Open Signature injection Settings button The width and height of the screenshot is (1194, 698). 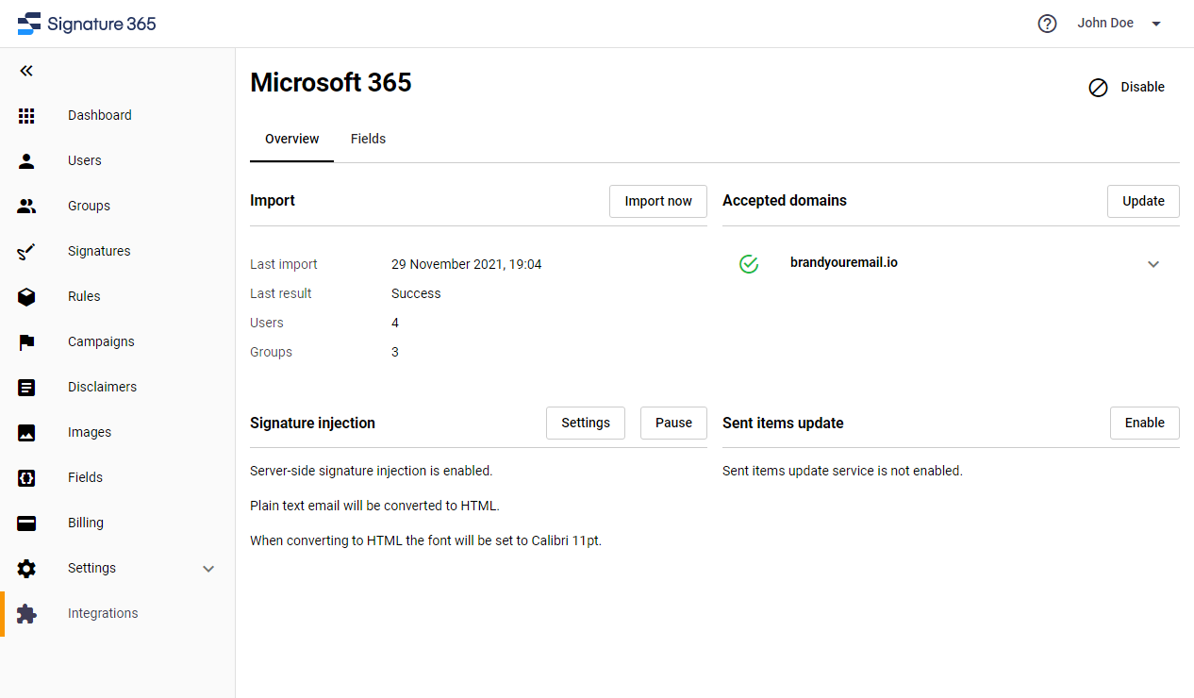pos(586,423)
